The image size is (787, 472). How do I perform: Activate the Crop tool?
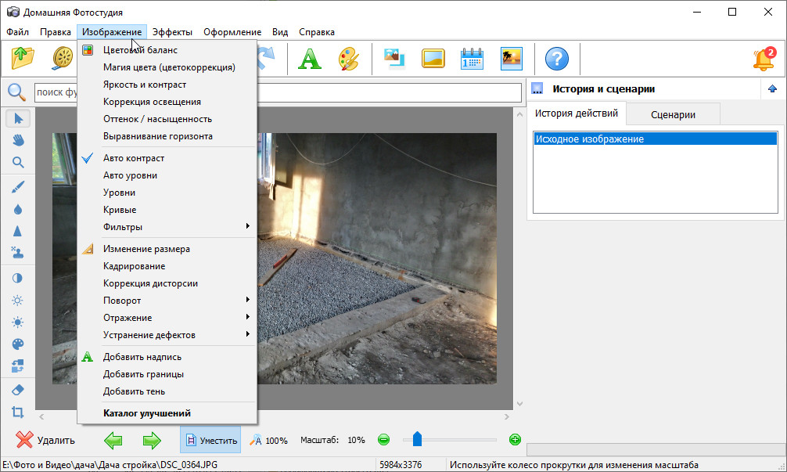(17, 412)
